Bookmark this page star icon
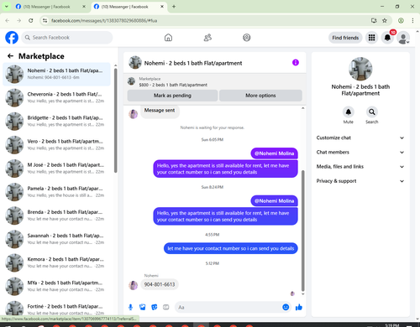Viewport: 420px width, 327px height. (385, 20)
